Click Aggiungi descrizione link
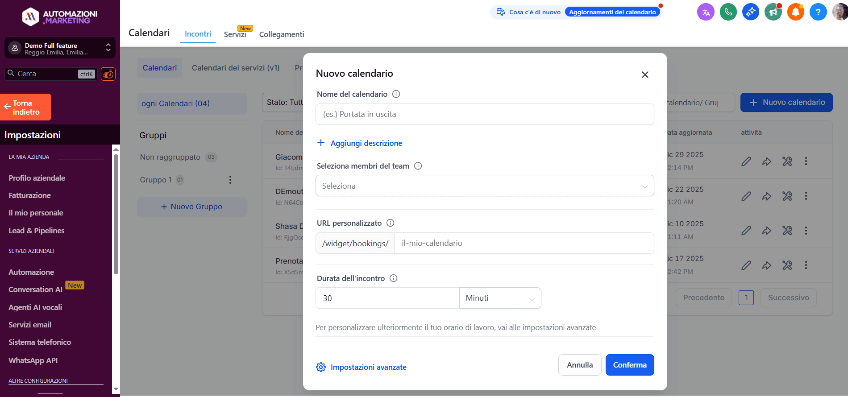 (366, 143)
